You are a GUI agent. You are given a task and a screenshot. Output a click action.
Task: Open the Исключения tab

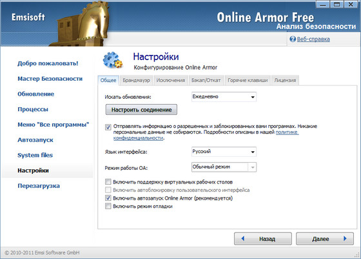171,80
